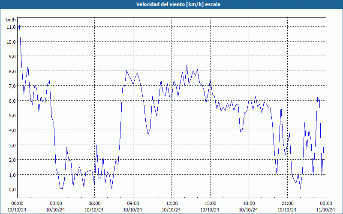Select the '1,0' y-axis value
This screenshot has width=343, height=214.
click(12, 175)
